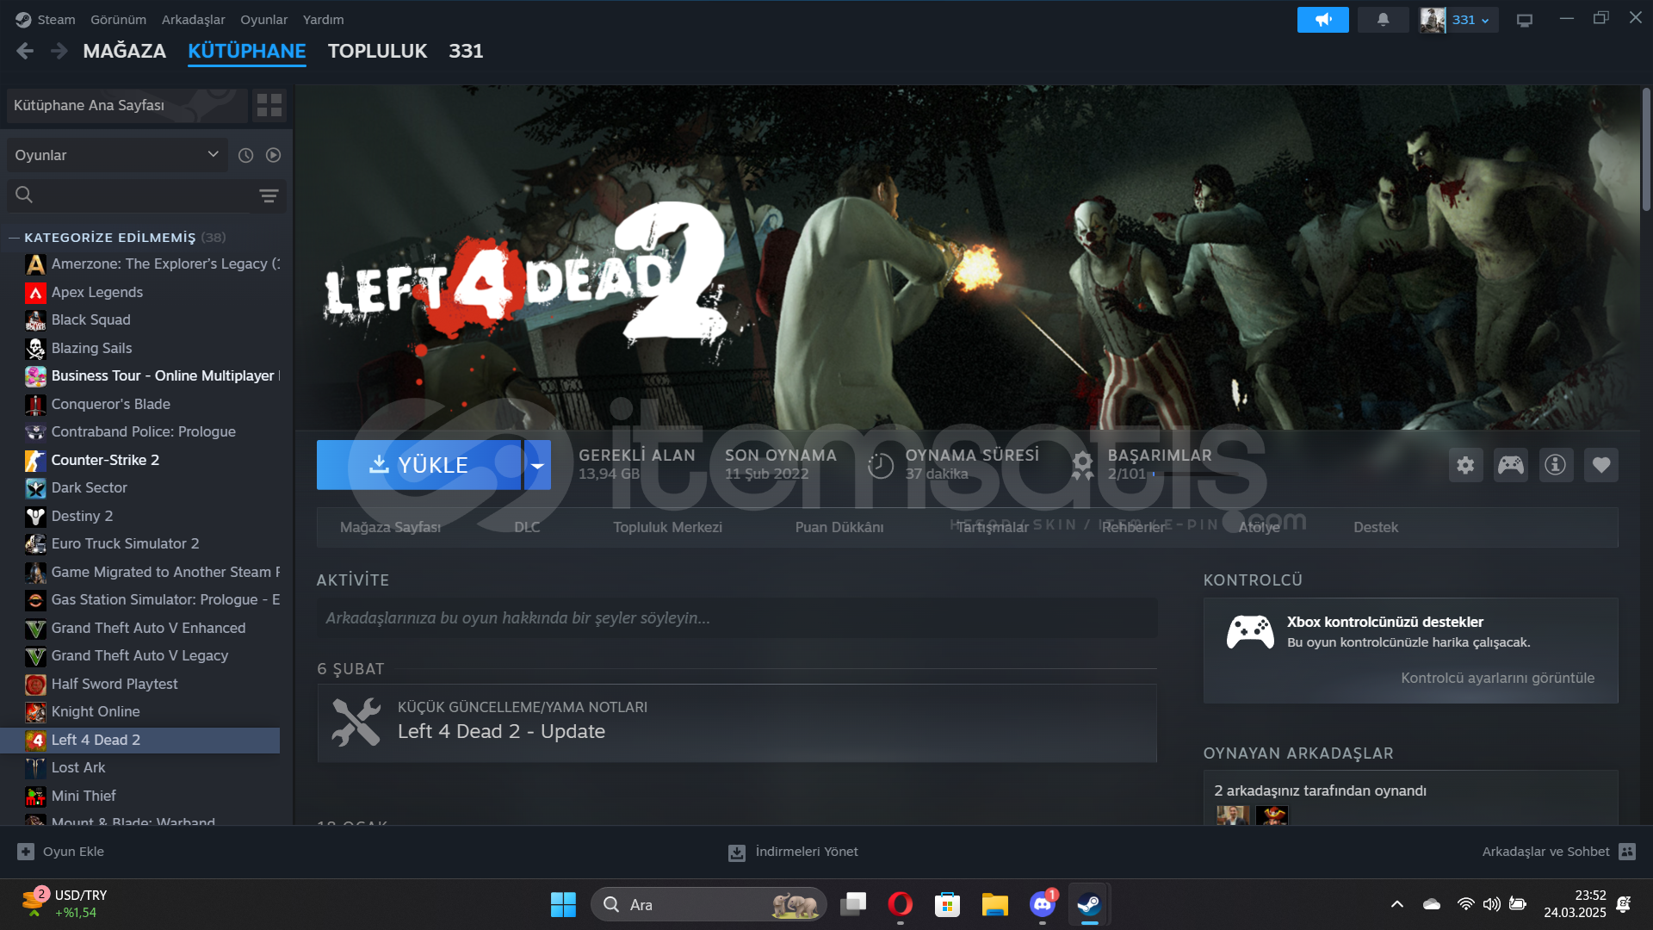Open the Left 4 Dead 2 - Update news item
Image resolution: width=1653 pixels, height=930 pixels.
[x=737, y=722]
